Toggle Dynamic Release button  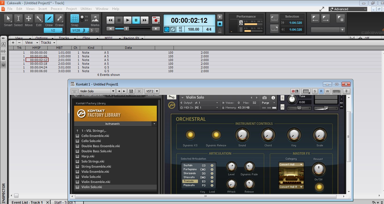216,135
